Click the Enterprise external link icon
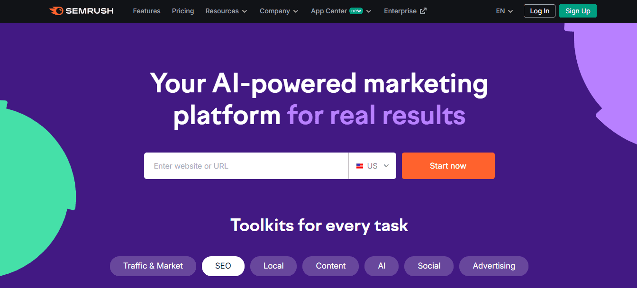Viewport: 637px width, 288px height. click(423, 11)
